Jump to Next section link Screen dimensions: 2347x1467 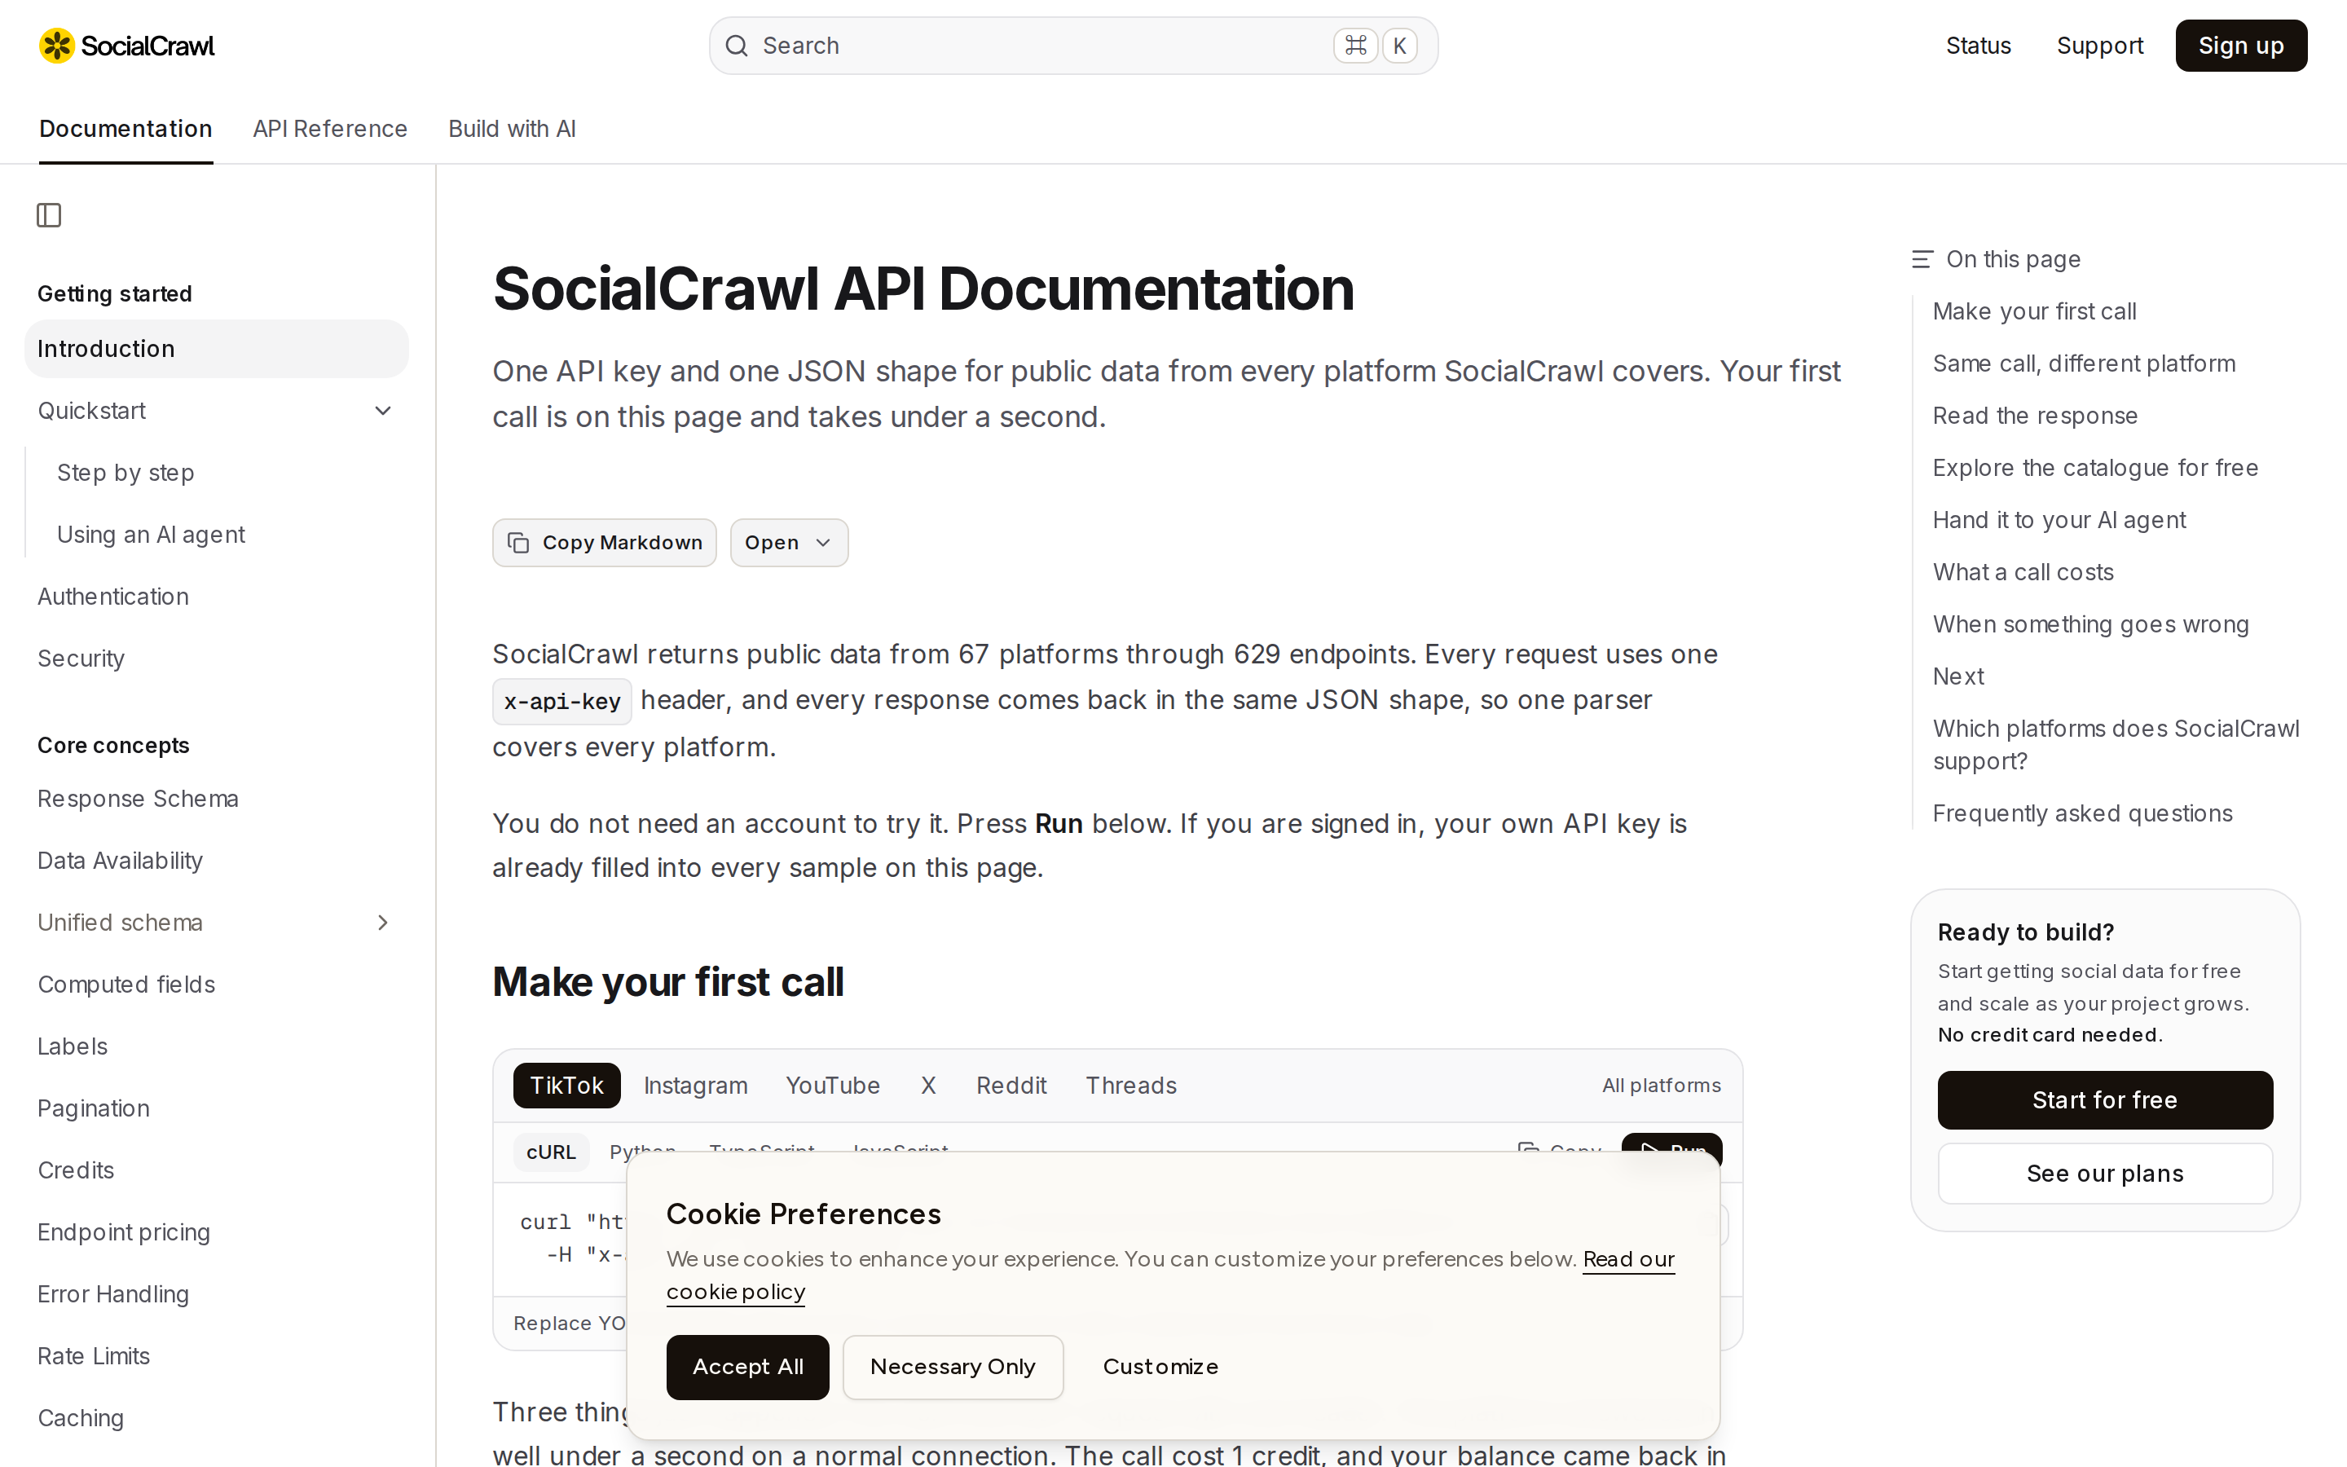(1958, 676)
